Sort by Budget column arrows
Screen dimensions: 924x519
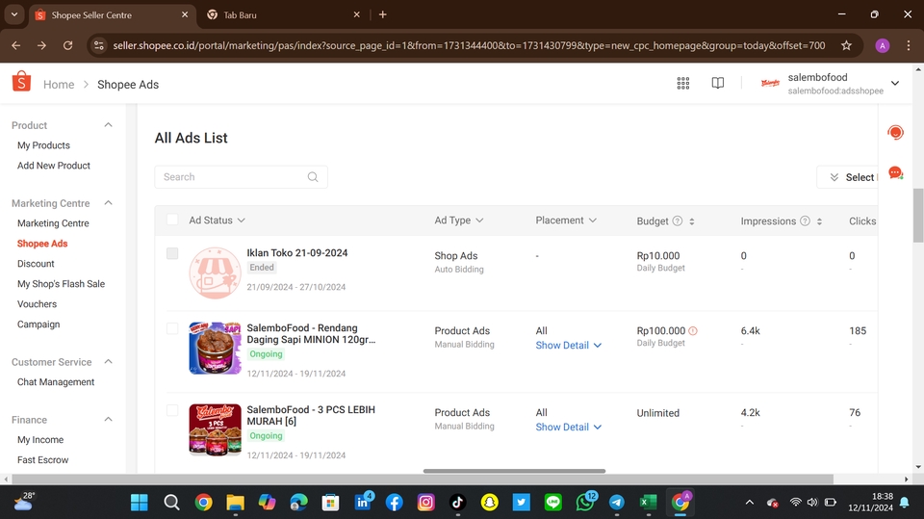pos(692,221)
